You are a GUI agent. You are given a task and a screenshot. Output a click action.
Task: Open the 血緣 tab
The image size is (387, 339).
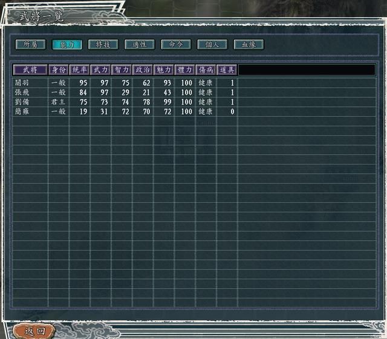pyautogui.click(x=249, y=45)
